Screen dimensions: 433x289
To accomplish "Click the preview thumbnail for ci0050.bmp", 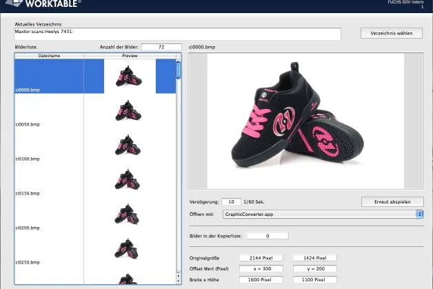I will coord(128,110).
